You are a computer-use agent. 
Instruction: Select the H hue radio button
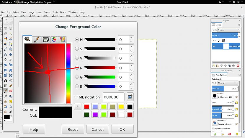pos(77,39)
